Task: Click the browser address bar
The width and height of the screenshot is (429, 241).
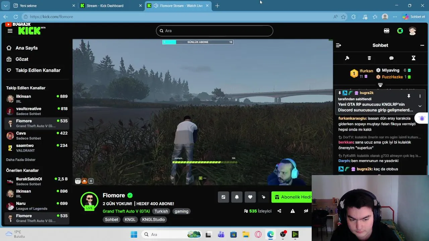Action: tap(178, 17)
